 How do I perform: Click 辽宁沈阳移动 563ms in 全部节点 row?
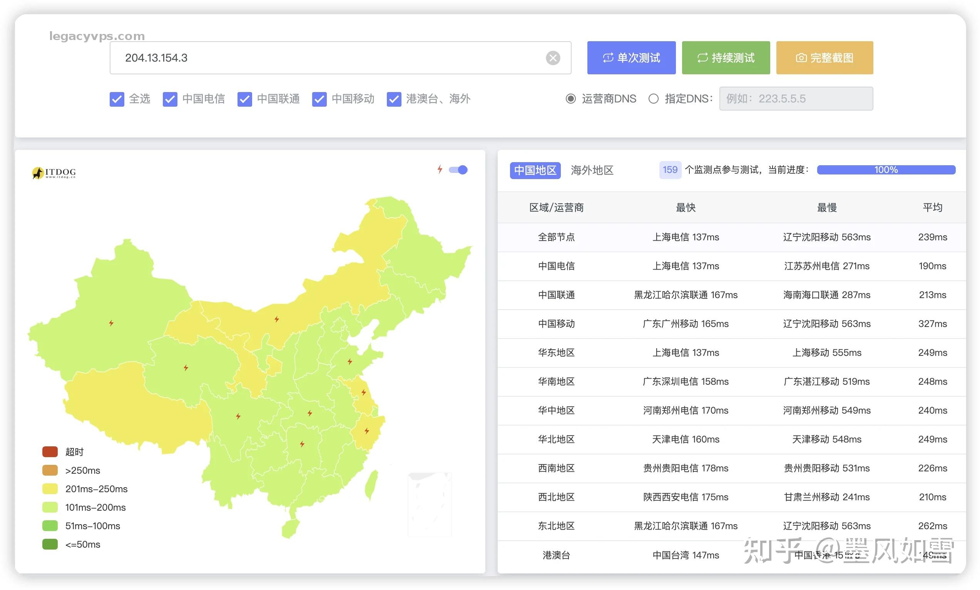(827, 237)
